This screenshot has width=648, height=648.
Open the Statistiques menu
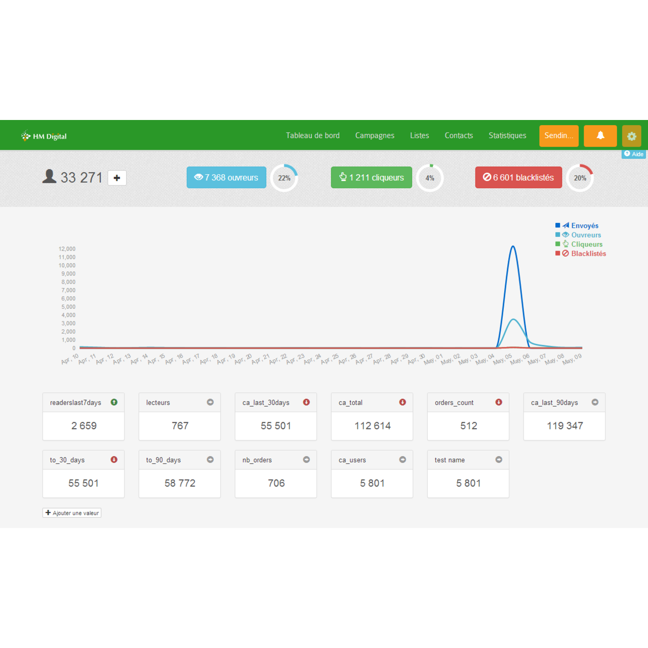pos(507,136)
